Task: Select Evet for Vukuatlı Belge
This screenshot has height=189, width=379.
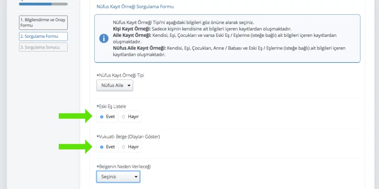Action: click(x=107, y=147)
